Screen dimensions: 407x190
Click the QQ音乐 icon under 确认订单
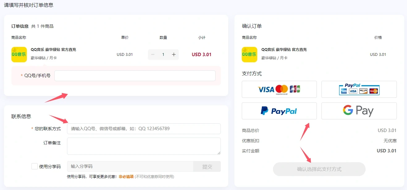click(x=250, y=55)
